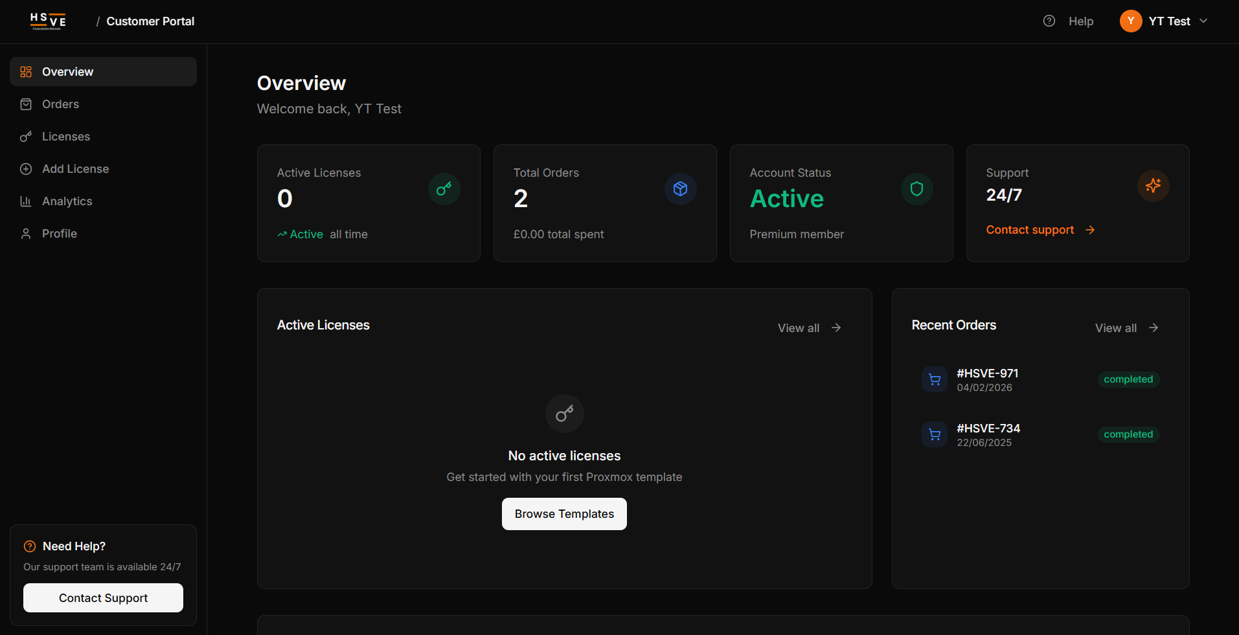This screenshot has height=635, width=1239.
Task: Open the YT Test user menu
Action: point(1164,21)
